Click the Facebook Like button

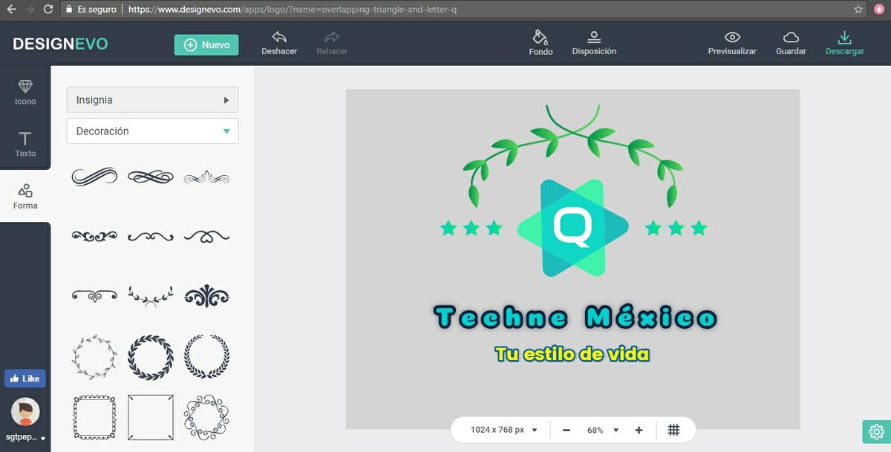pos(25,379)
